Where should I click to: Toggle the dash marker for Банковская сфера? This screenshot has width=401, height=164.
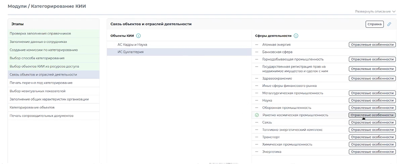pos(257,52)
